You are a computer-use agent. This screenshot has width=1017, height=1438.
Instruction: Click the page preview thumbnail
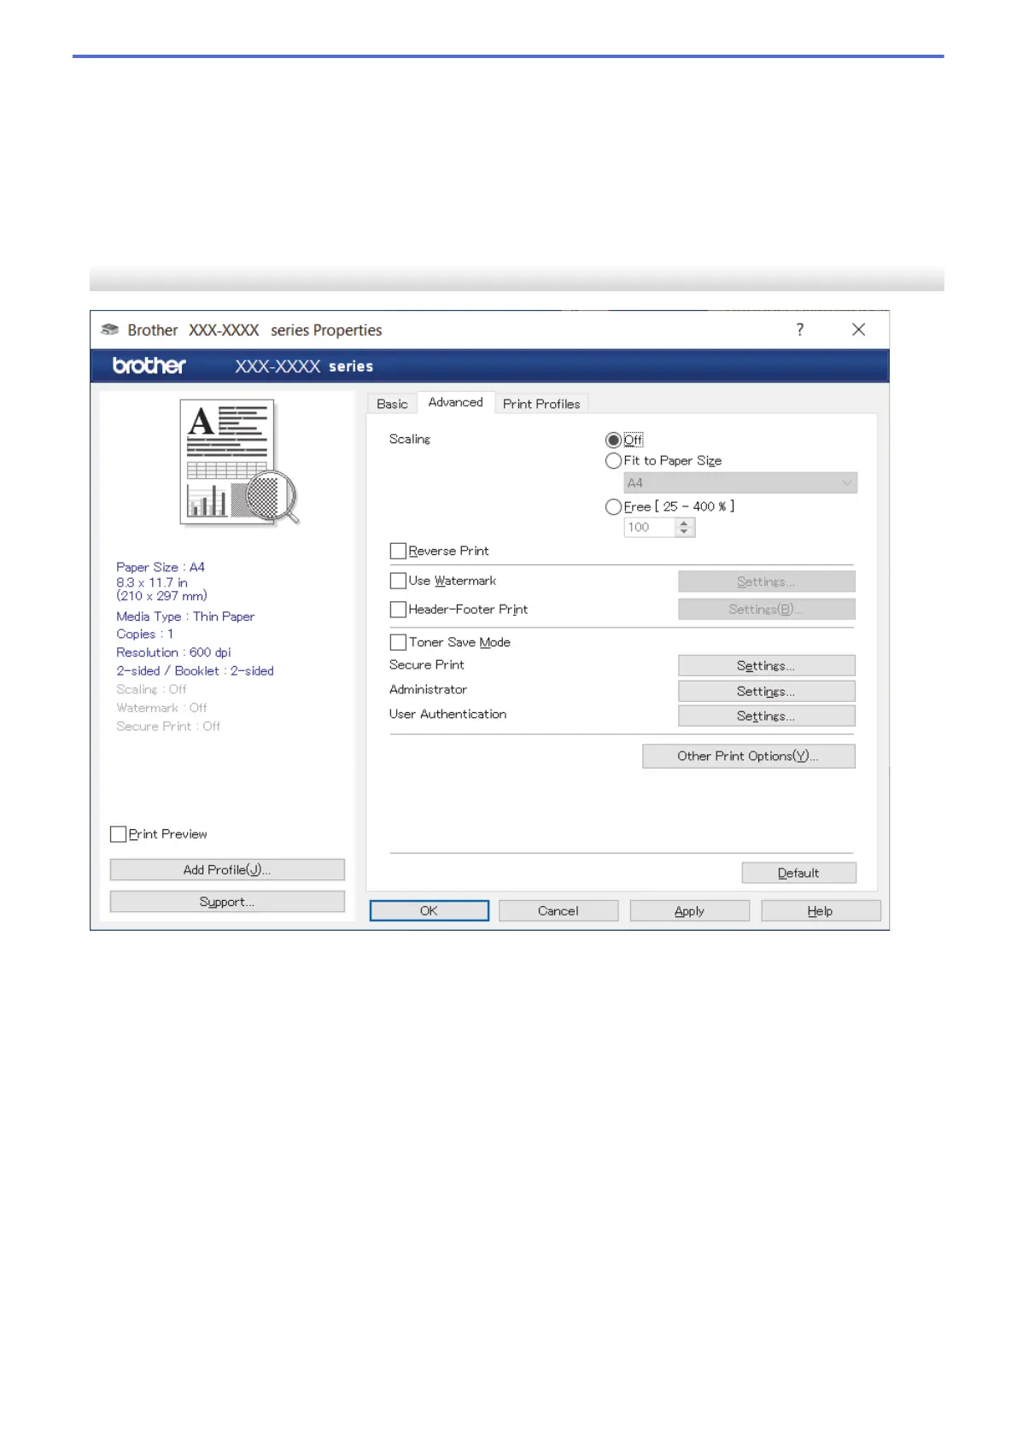(x=240, y=462)
